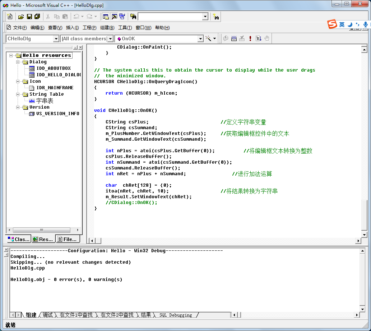Open the 工具(T) menu
This screenshot has width=371, height=331.
tap(125, 28)
